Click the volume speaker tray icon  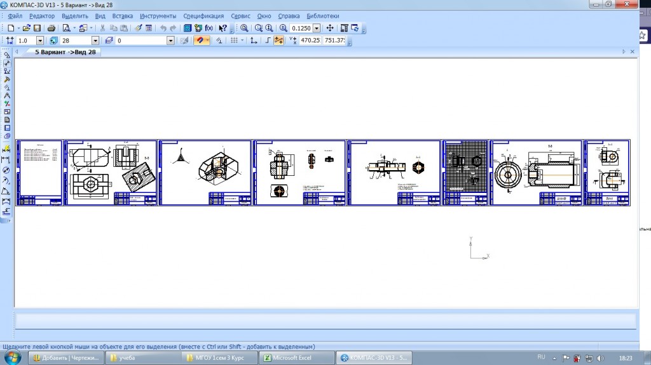(600, 358)
